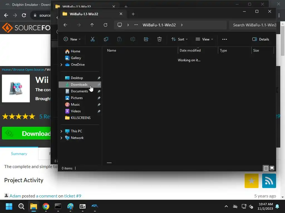Click the yellow star favorite button
The width and height of the screenshot is (285, 213).
pos(252,181)
